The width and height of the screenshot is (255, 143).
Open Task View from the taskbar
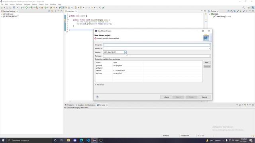click(x=62, y=140)
